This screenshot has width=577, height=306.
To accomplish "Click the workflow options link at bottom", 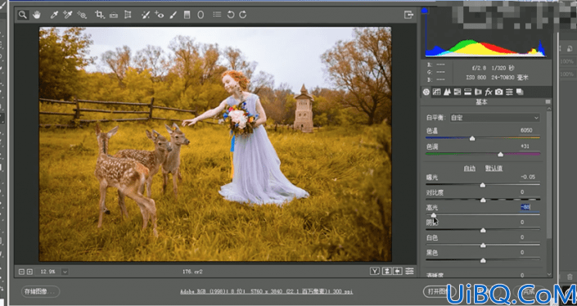I will coord(267,291).
